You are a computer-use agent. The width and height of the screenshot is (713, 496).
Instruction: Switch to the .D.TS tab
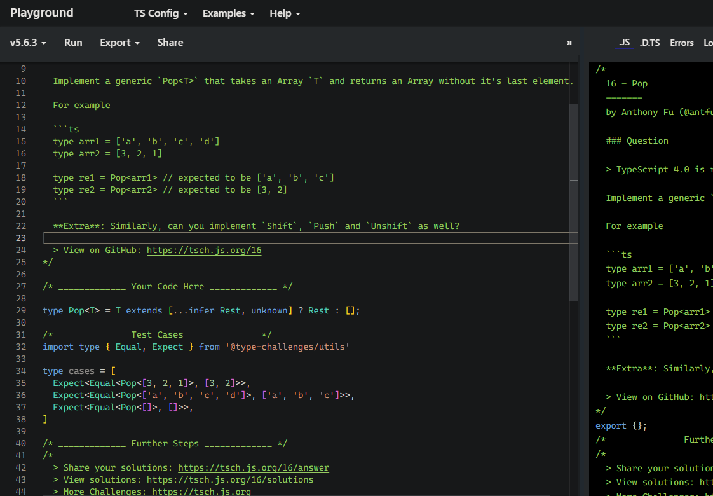point(649,43)
